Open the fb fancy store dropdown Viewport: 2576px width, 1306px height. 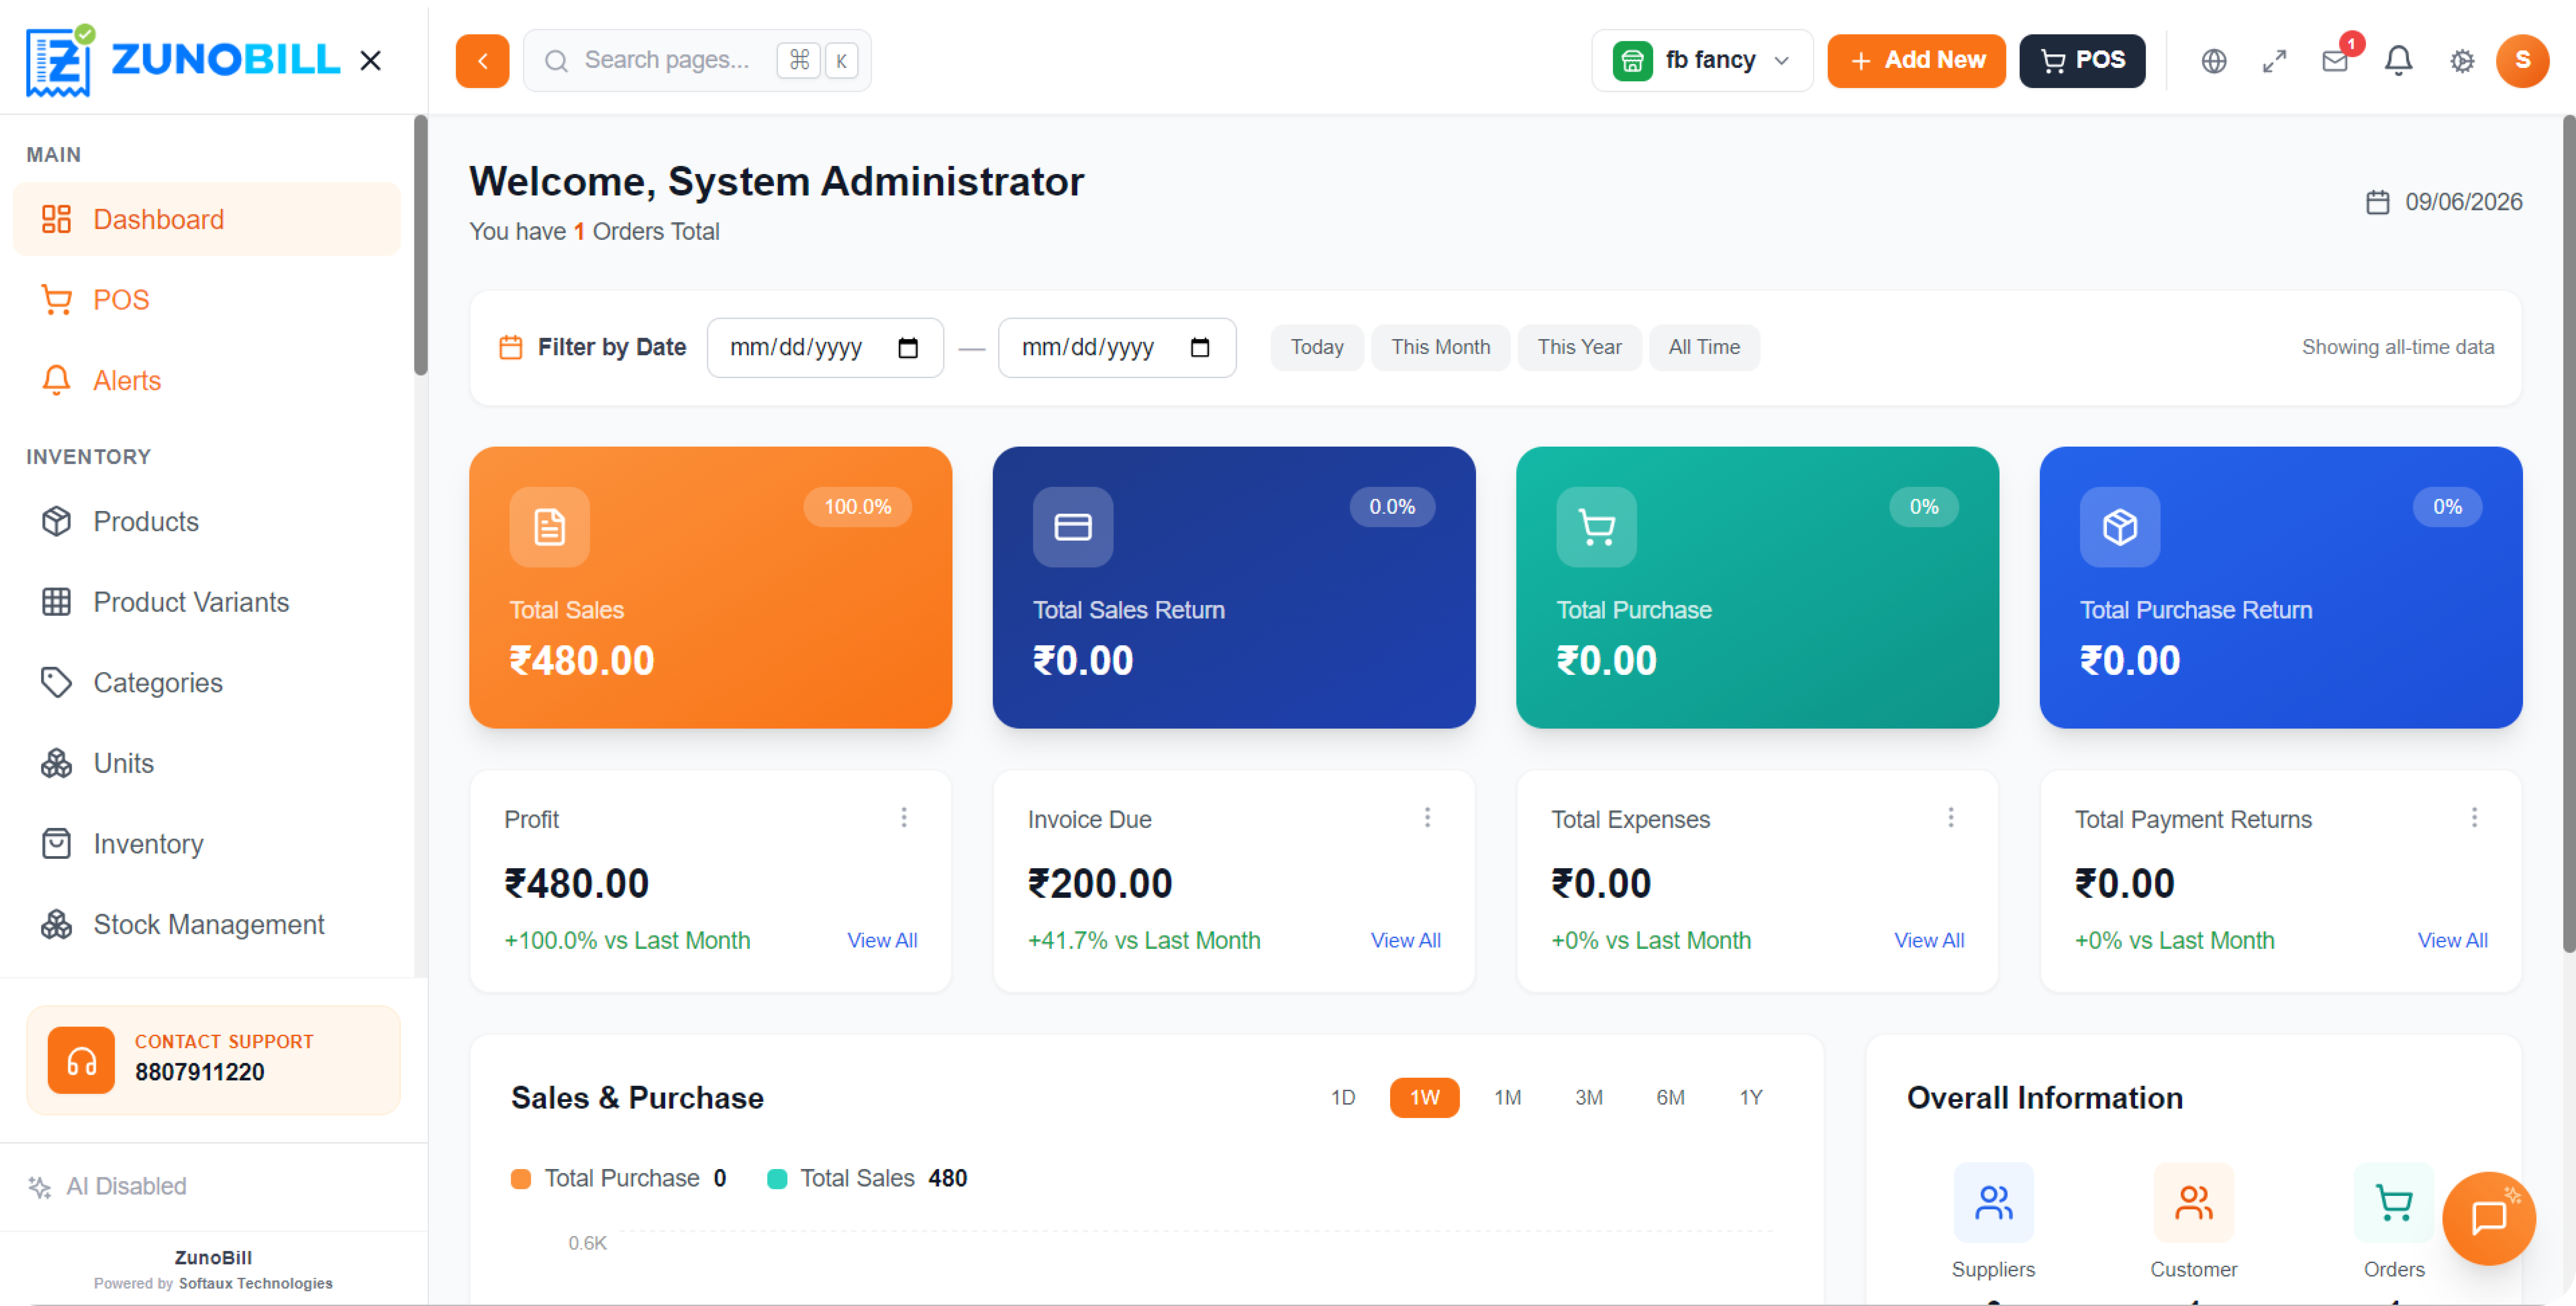pos(1702,61)
